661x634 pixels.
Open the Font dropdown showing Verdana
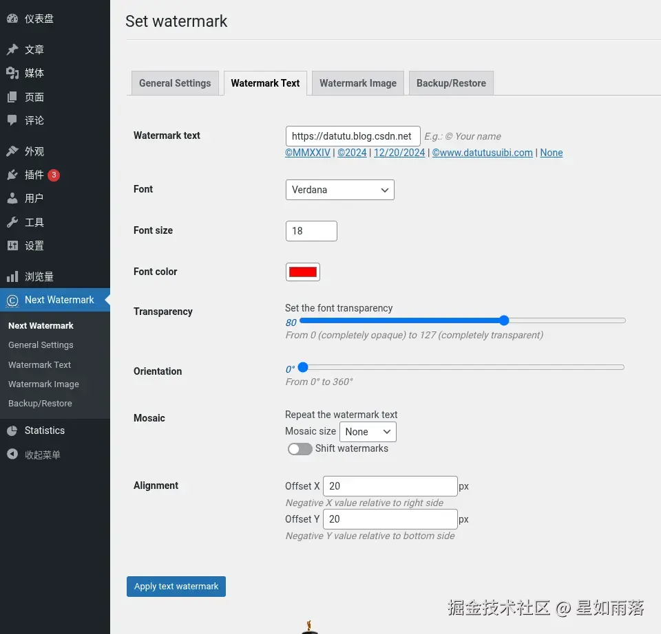pyautogui.click(x=339, y=190)
